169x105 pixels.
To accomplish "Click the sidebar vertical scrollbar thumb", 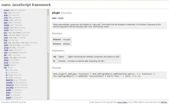I will coord(48,34).
